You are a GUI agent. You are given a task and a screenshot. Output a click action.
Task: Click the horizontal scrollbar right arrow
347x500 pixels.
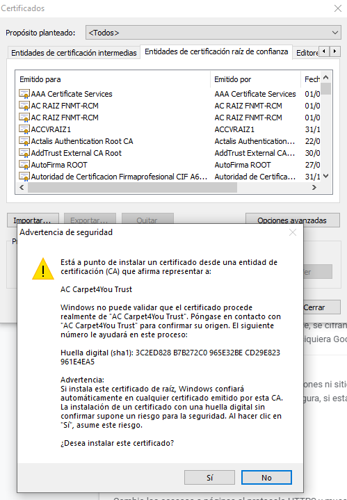pos(314,188)
